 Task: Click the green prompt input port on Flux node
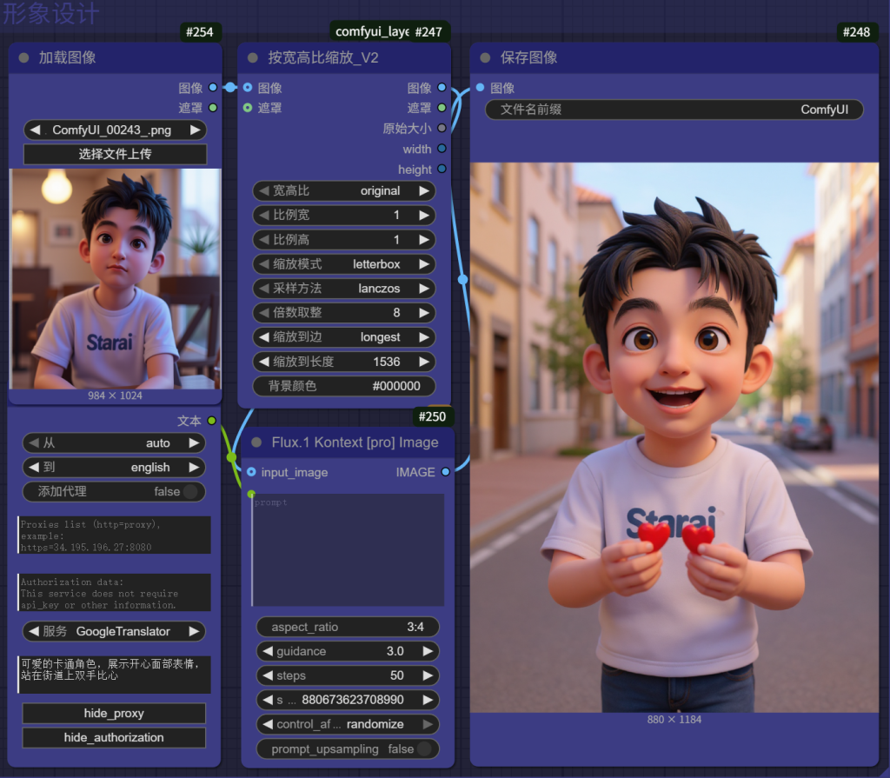(x=251, y=494)
